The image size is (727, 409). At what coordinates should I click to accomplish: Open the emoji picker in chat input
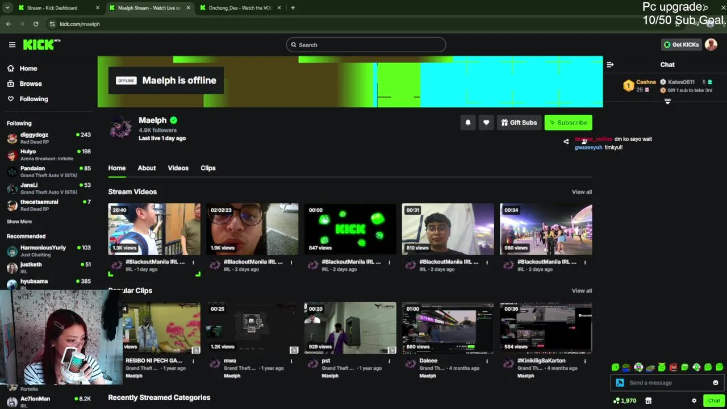pyautogui.click(x=716, y=383)
